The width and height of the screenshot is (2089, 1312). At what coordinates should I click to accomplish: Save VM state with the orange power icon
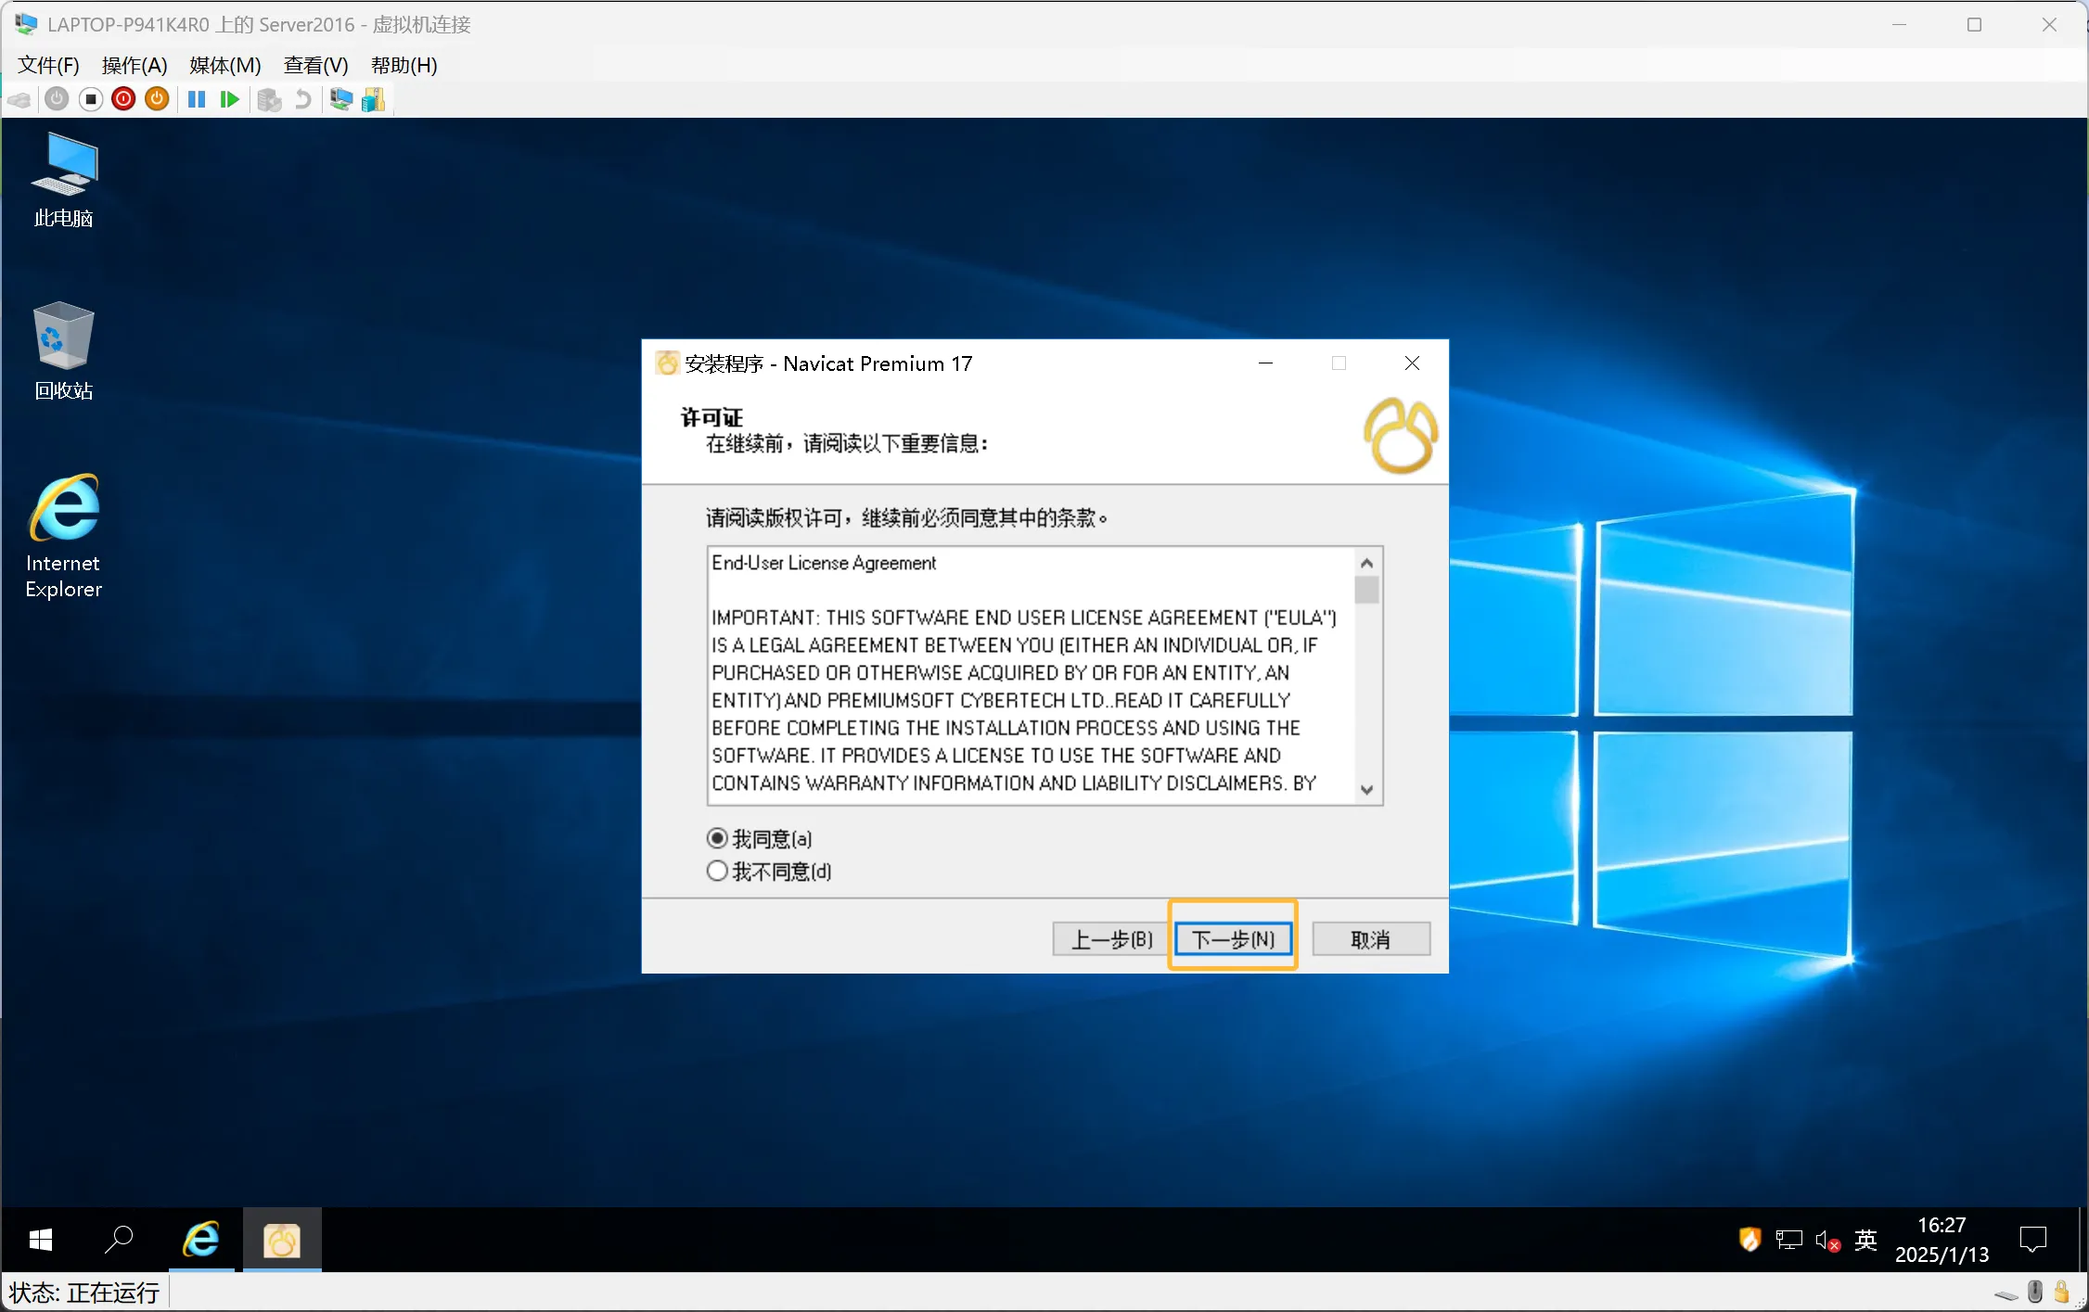coord(158,99)
